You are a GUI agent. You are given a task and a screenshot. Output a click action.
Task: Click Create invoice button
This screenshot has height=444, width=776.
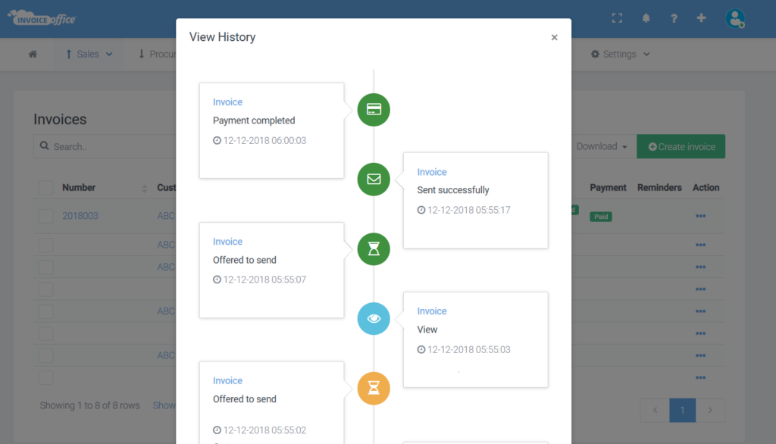pos(681,146)
